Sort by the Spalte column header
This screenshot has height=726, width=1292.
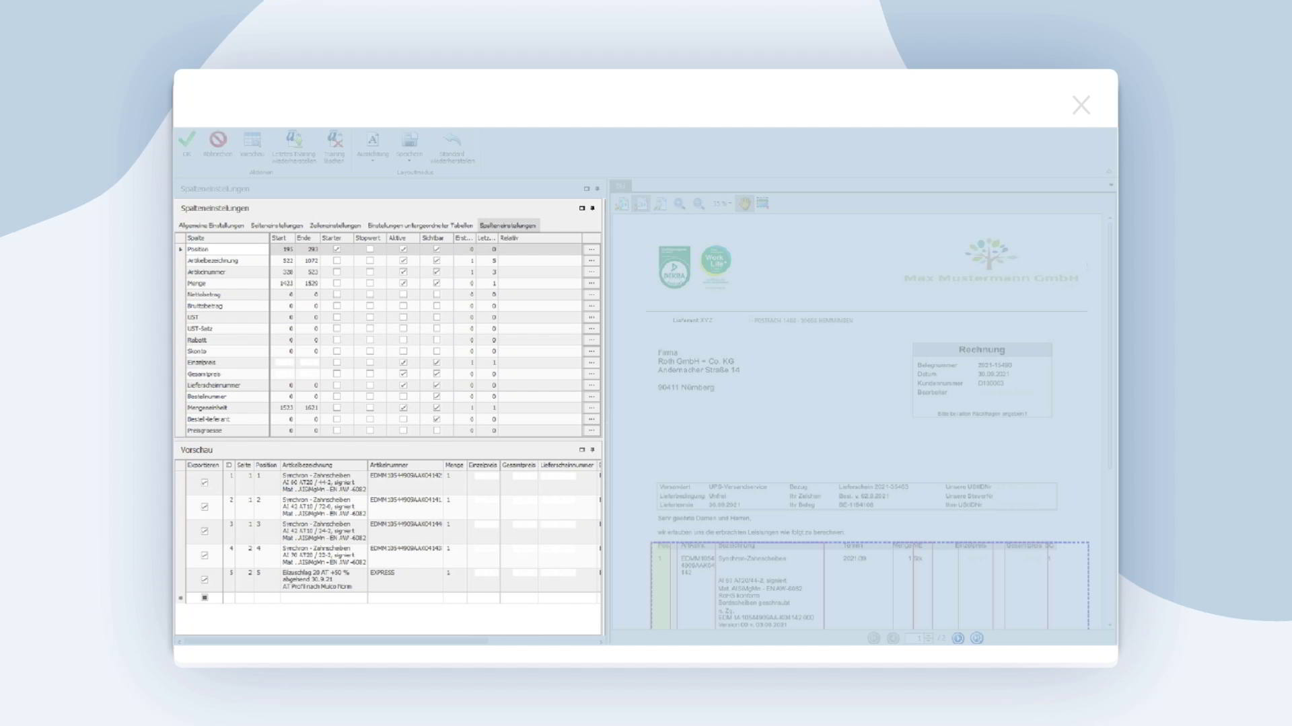click(x=227, y=238)
